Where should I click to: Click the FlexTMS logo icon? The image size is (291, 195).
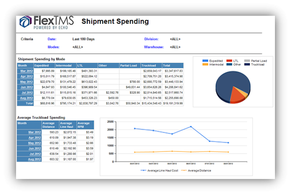click(x=26, y=22)
